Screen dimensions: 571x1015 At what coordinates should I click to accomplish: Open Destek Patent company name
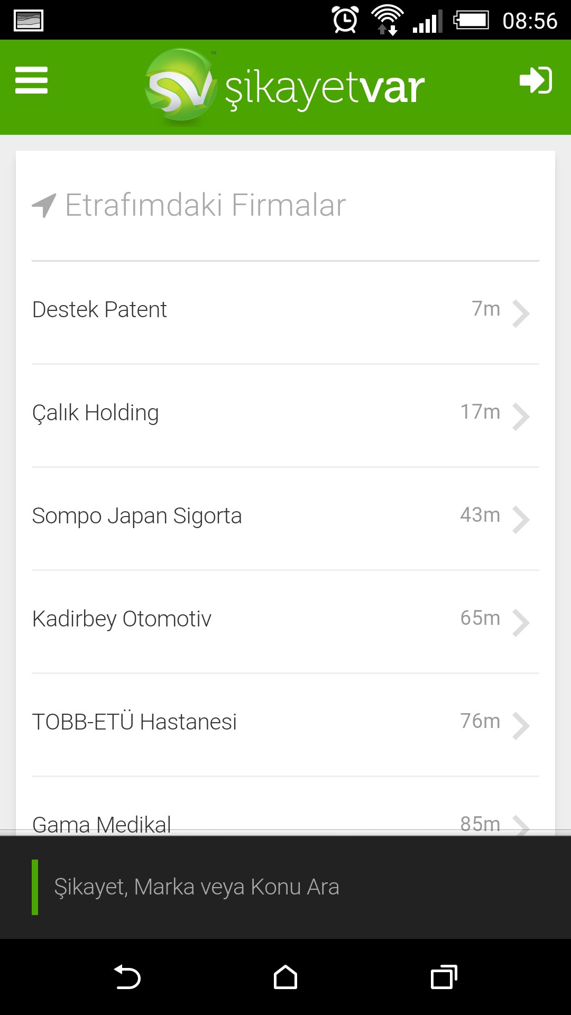(99, 310)
